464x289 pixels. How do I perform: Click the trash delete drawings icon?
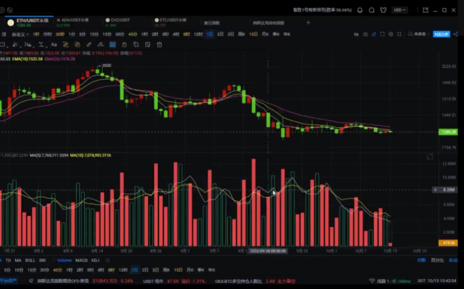click(159, 45)
